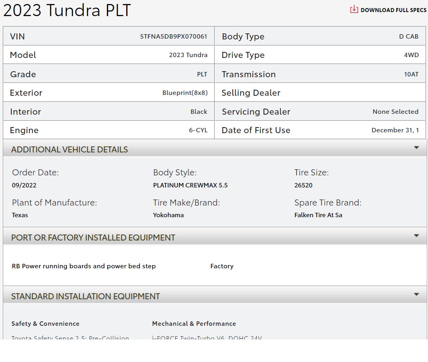Open the DOWNLOAD FULL SPECS link
Viewport: 428px width, 362px height.
(393, 10)
